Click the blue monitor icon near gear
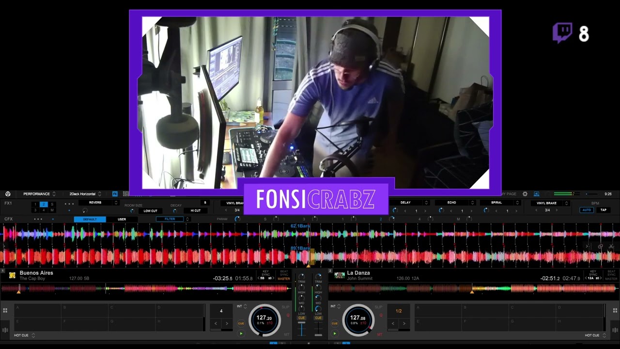Screen dimensions: 620x349 pos(536,194)
